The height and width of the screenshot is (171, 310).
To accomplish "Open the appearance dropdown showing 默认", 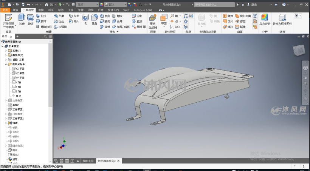I will pyautogui.click(x=115, y=5).
